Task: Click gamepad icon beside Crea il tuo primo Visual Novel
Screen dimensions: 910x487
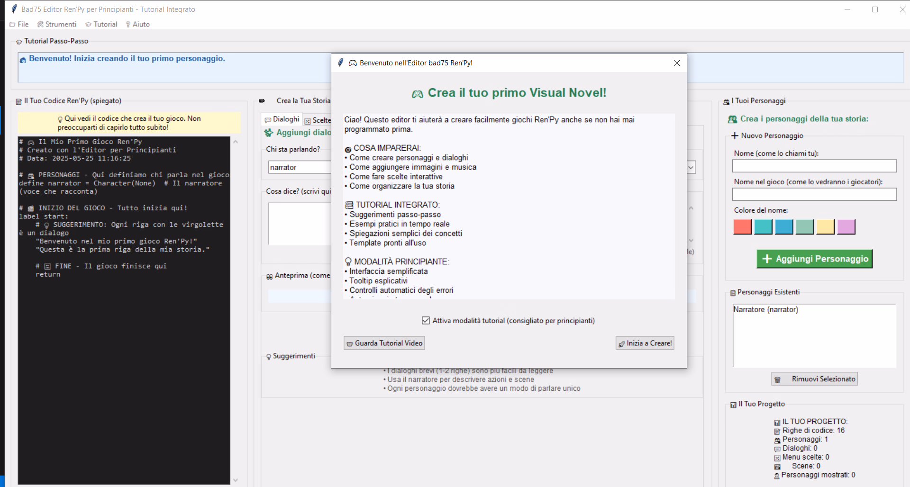Action: [417, 94]
